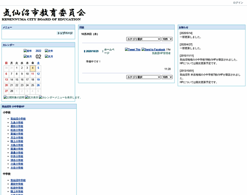Expand the bottom カテゴリ選択 dropdown
This screenshot has width=247, height=195.
tap(143, 77)
